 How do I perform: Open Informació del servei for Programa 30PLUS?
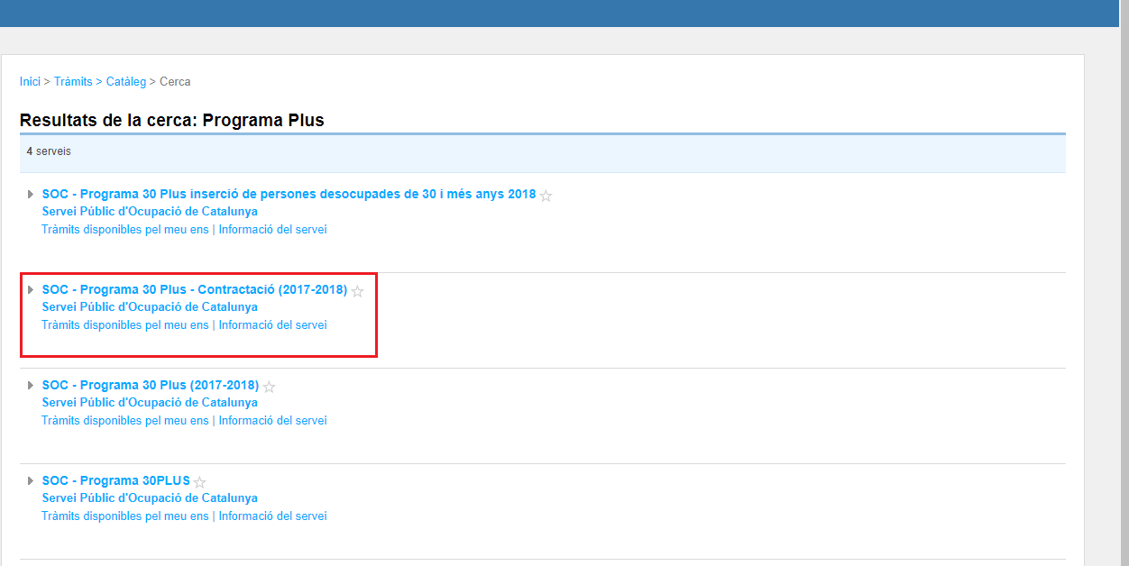(272, 516)
